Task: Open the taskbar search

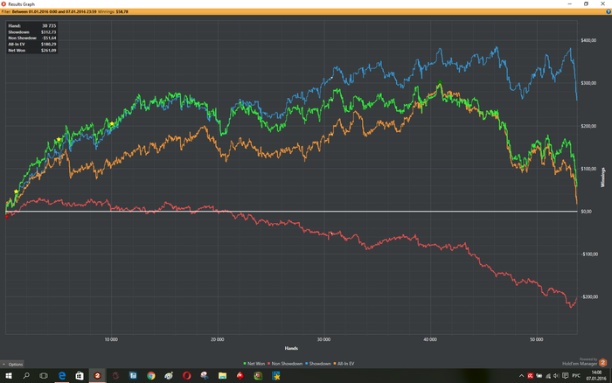Action: pyautogui.click(x=26, y=376)
